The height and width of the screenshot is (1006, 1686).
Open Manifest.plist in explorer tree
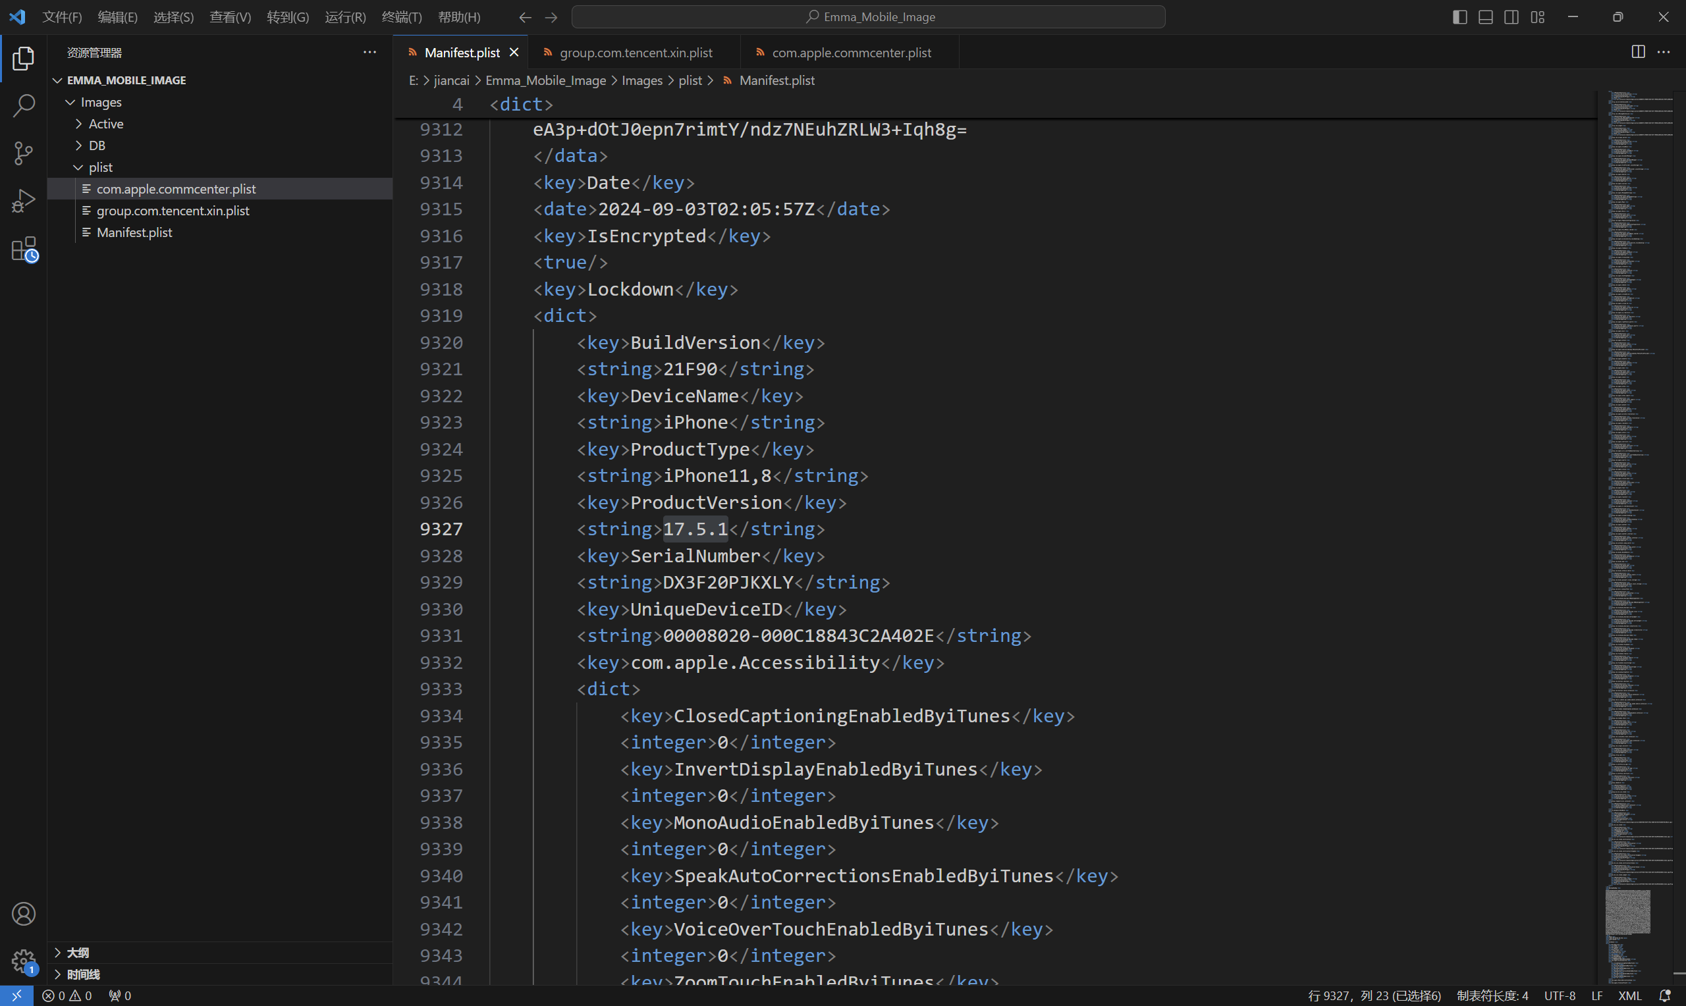point(220,232)
